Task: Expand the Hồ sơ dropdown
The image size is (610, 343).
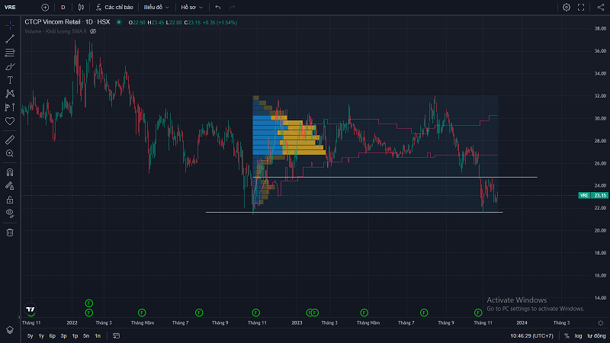Action: 190,7
